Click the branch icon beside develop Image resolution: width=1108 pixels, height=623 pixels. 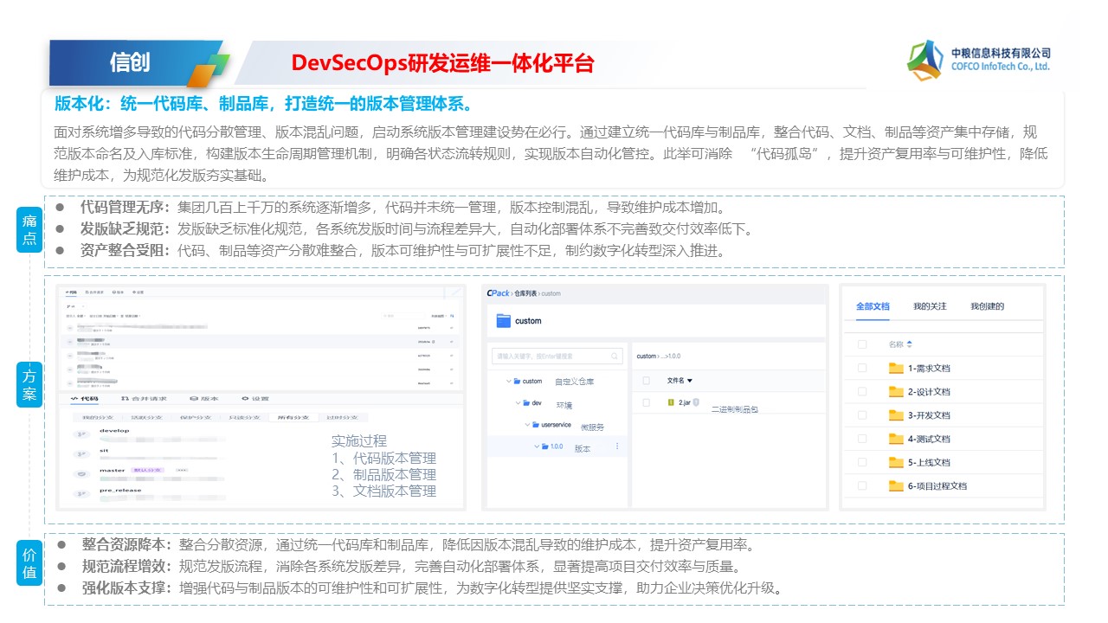pos(81,433)
